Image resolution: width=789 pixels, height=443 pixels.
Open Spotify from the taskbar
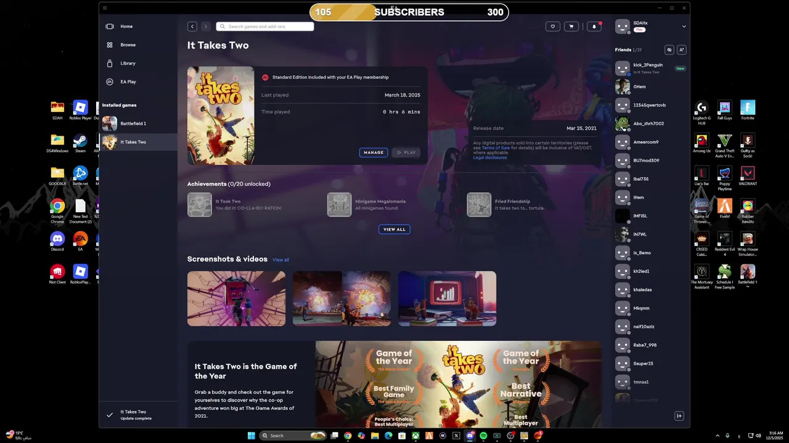(x=483, y=436)
